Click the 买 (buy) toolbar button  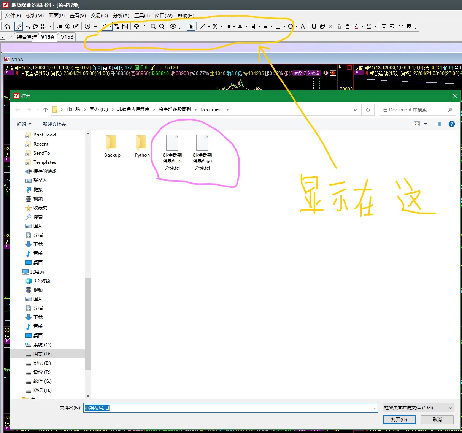point(384,26)
